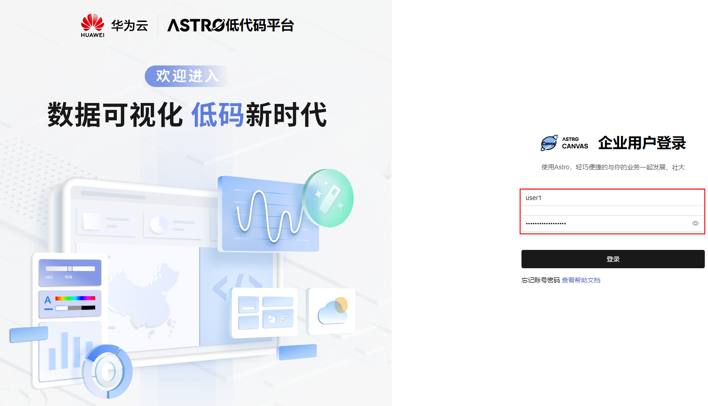This screenshot has width=708, height=406.
Task: Click the black 登录 login button
Action: [x=613, y=259]
